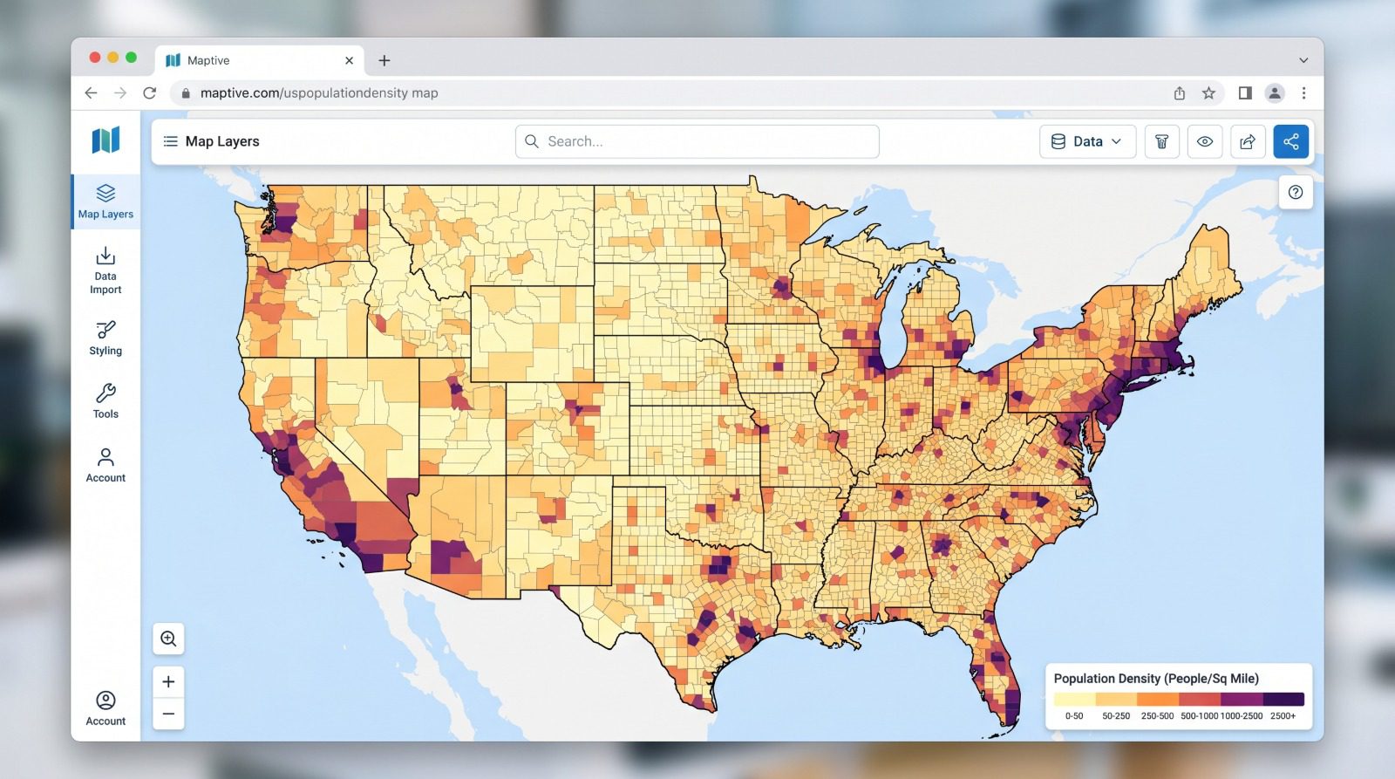Click the padlock site info icon

click(x=185, y=92)
